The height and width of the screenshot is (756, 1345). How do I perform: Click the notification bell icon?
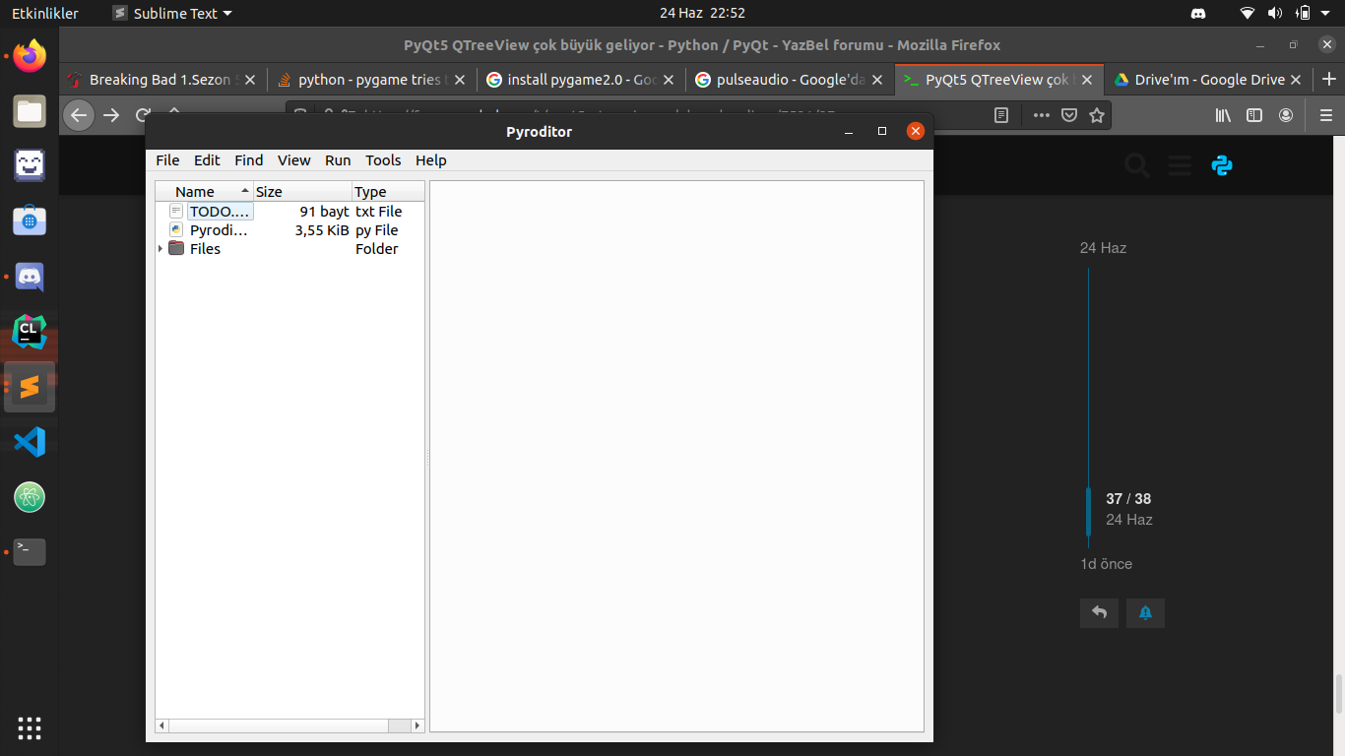(1145, 613)
